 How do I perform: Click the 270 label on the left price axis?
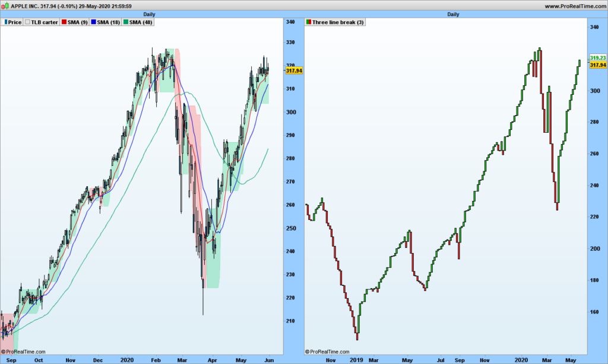pos(290,181)
